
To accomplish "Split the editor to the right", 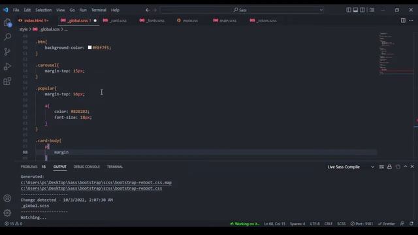I will 403,20.
